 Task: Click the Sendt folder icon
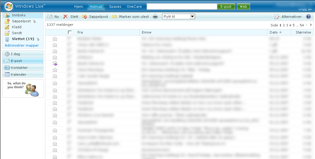coord(7,33)
